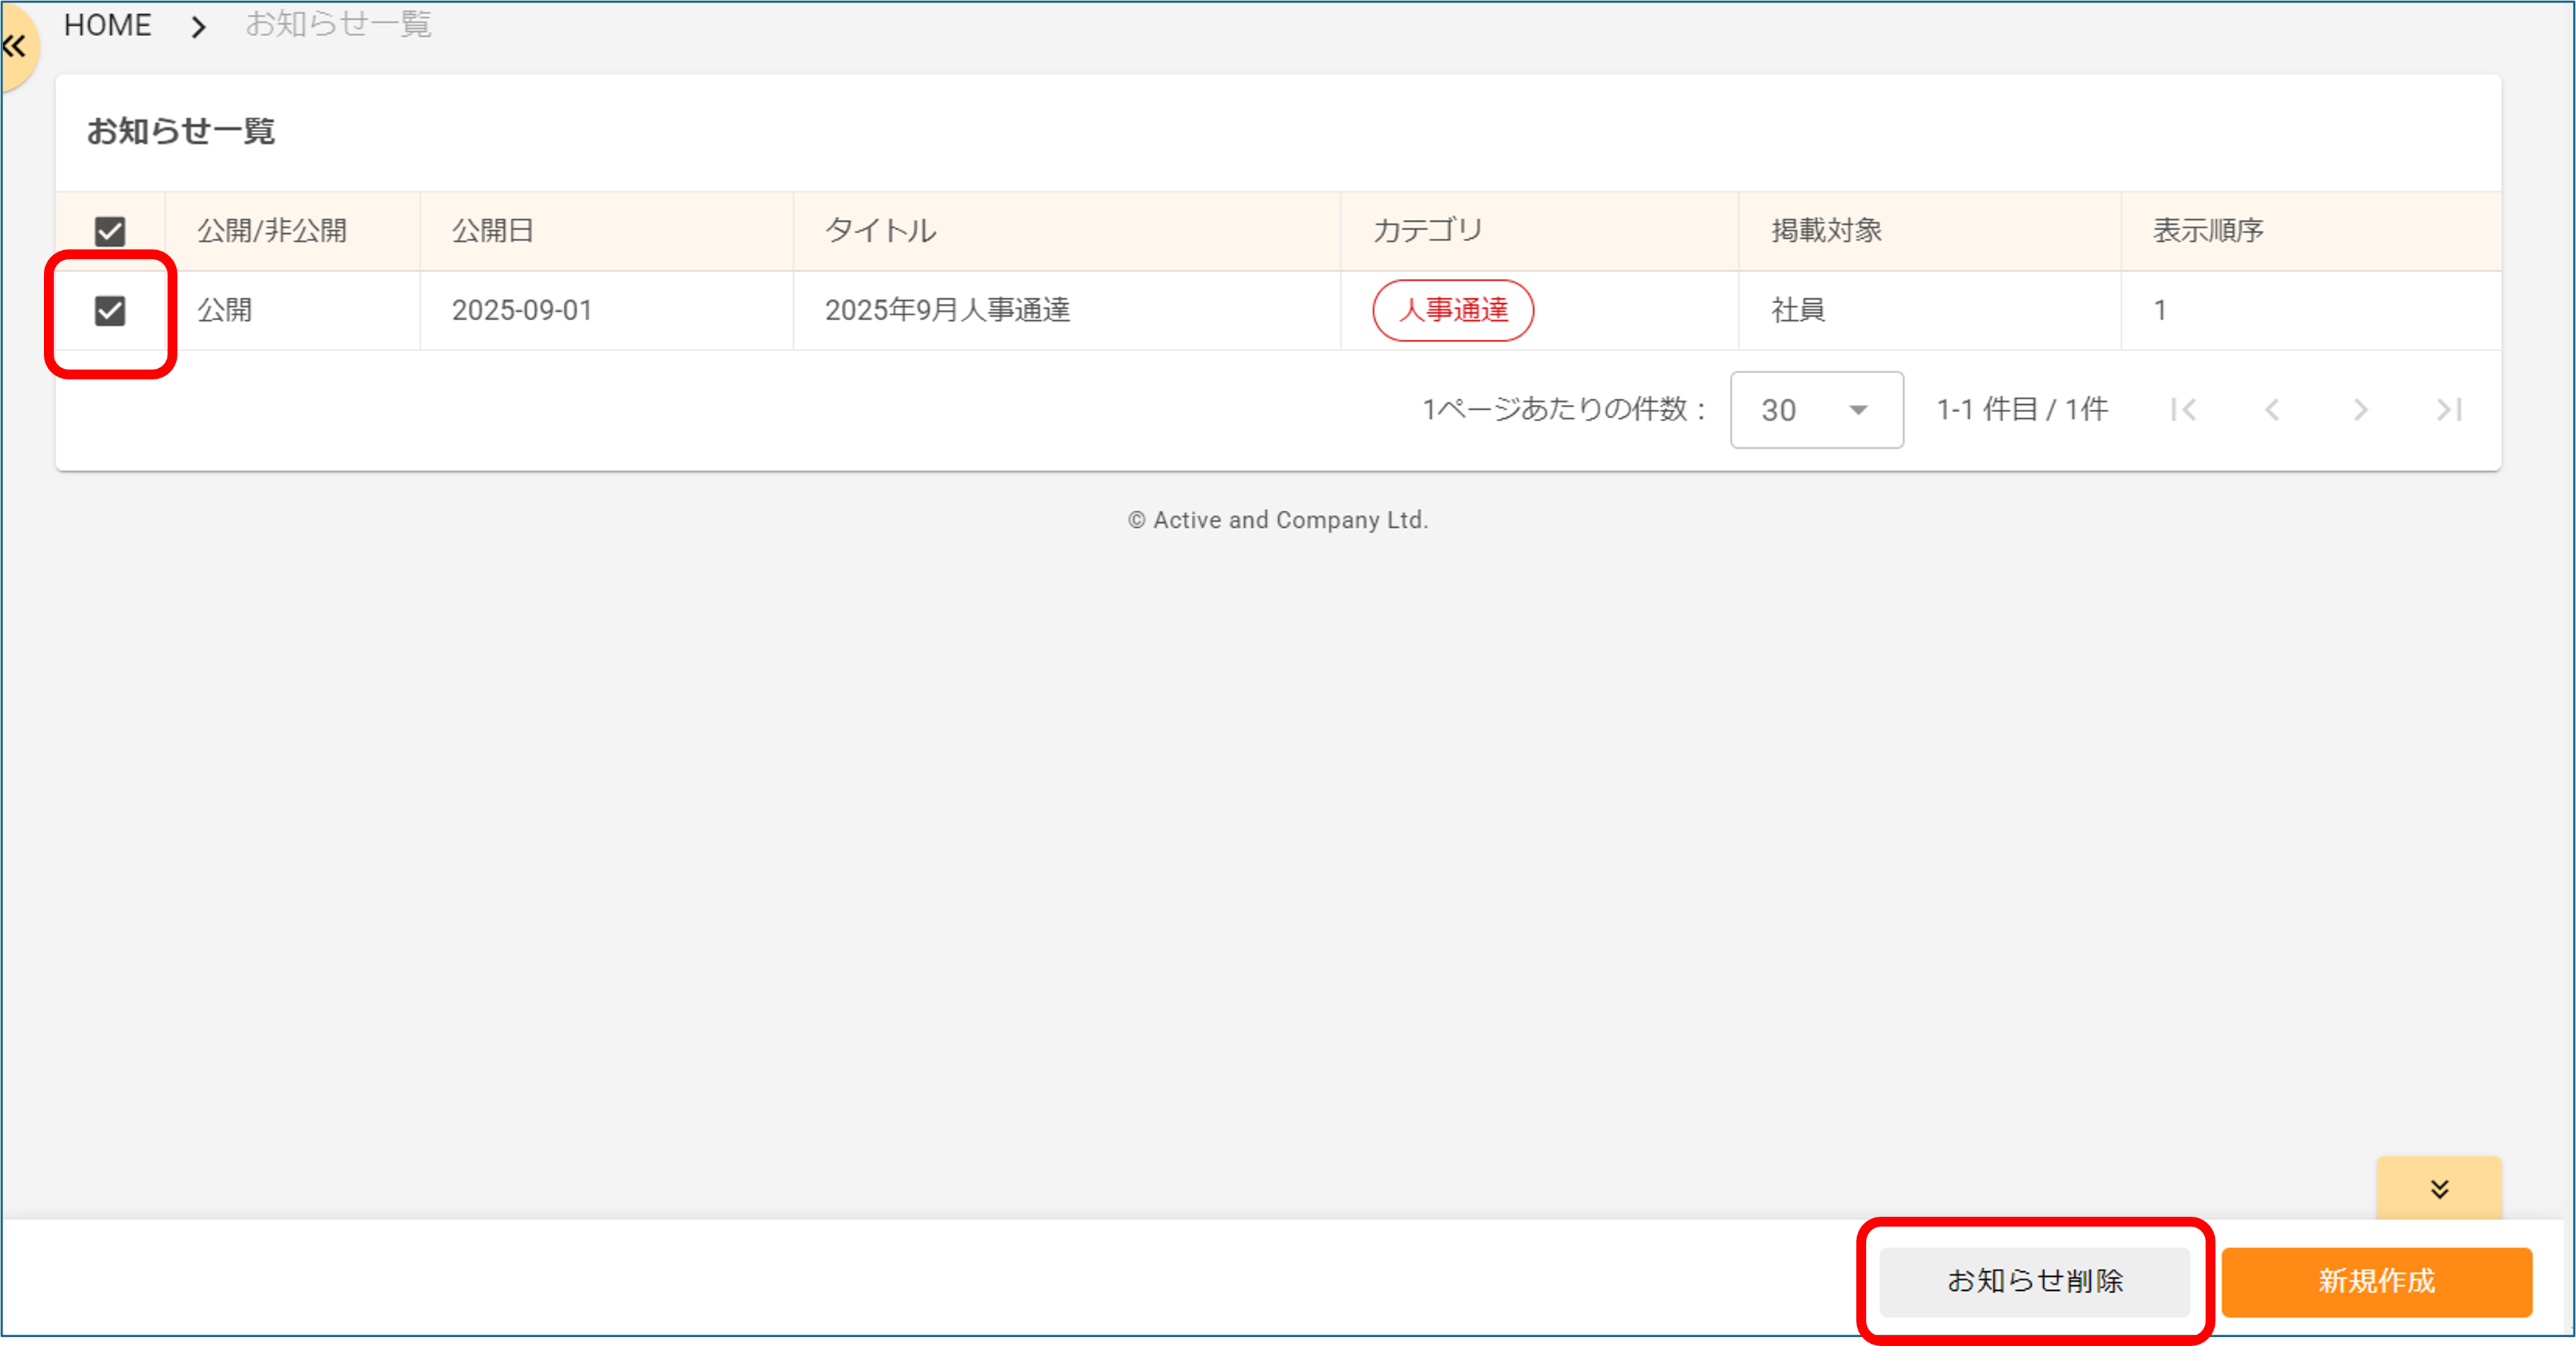Go to next page arrow

click(x=2360, y=410)
